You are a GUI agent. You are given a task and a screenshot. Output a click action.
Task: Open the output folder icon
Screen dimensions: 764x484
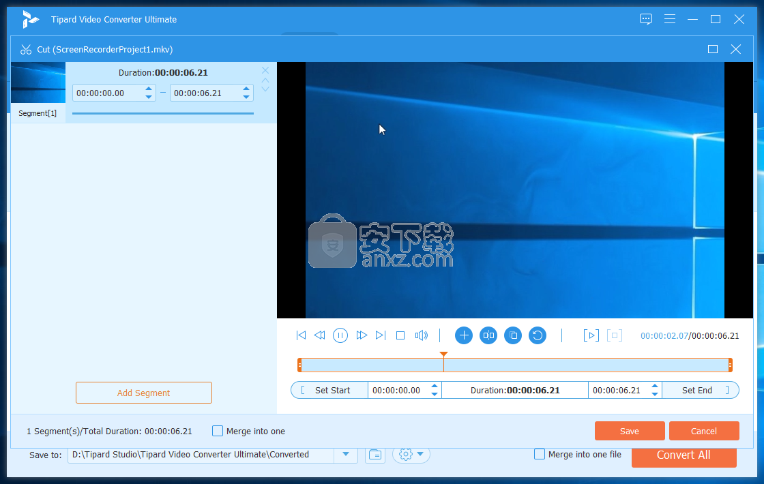coord(375,455)
